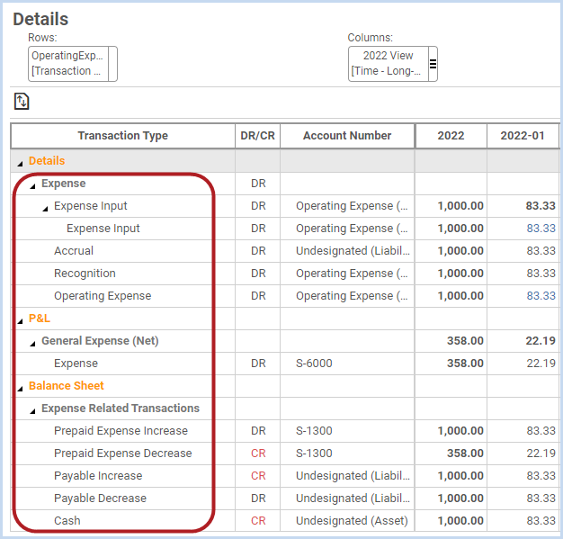Open the Columns 2022 View selector box

tap(392, 64)
